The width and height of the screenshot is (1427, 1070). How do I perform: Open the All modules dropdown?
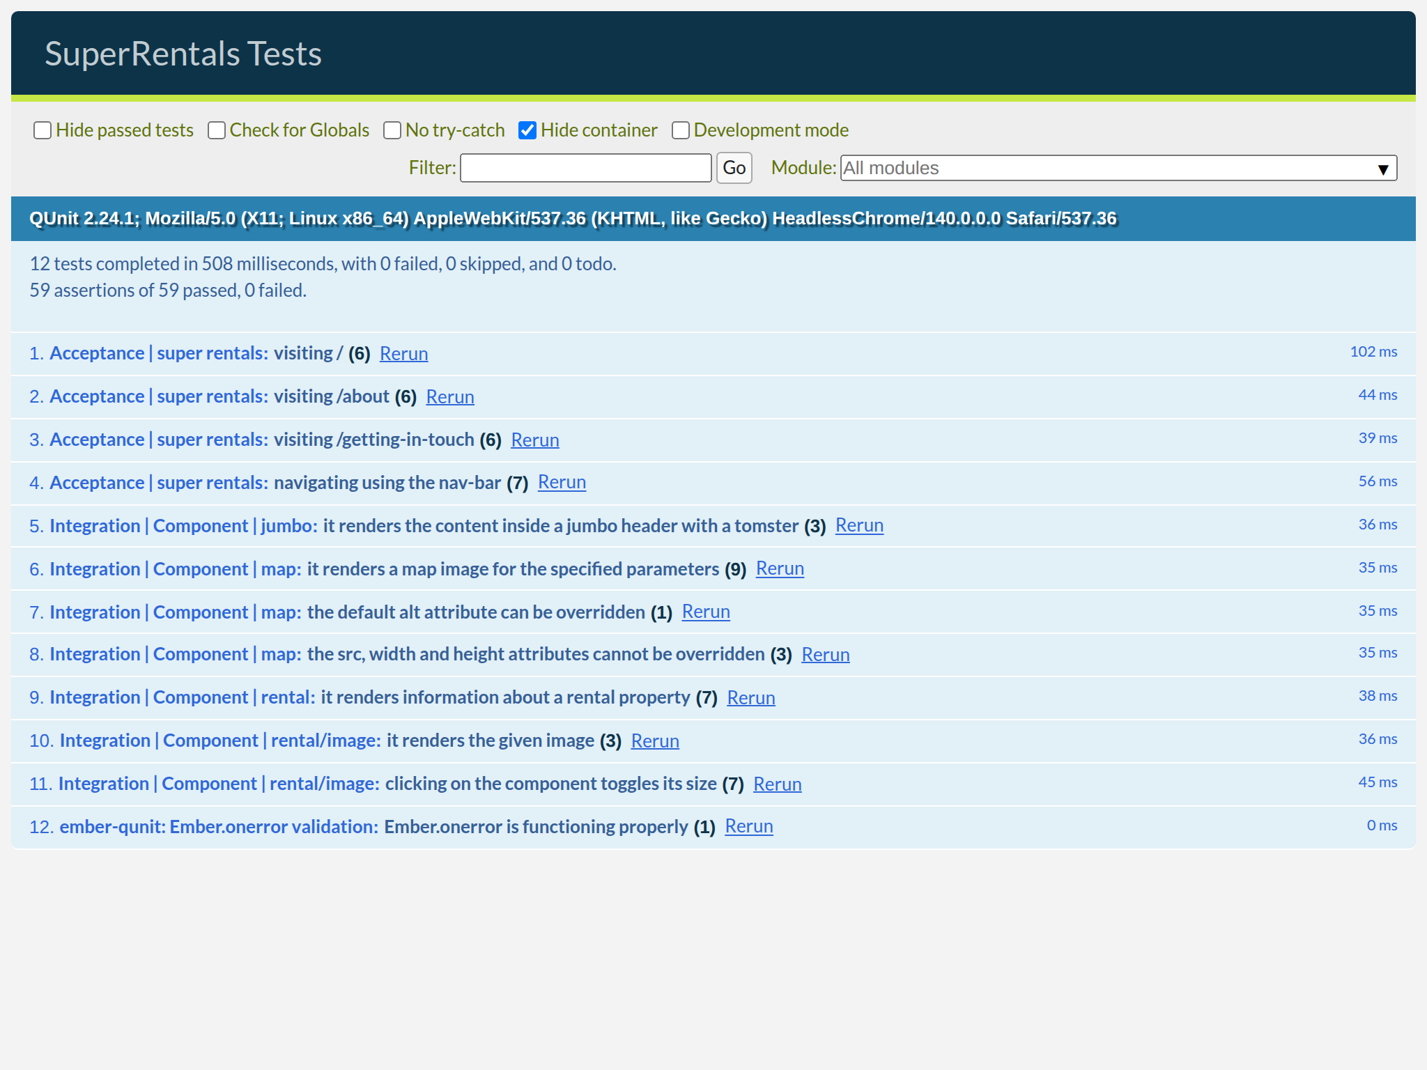[x=1116, y=168]
